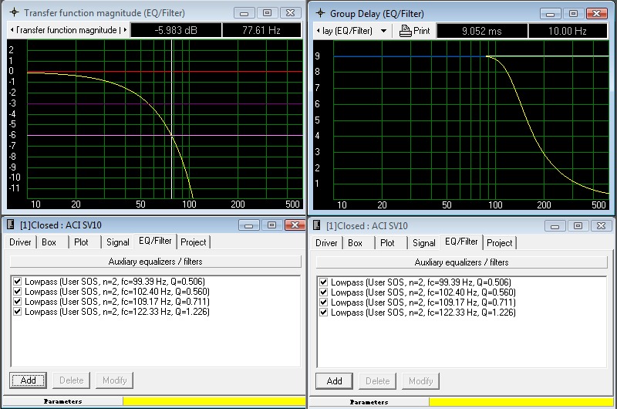Click the 10.00 Hz readout in Group Delay
617x409 pixels.
tap(568, 31)
